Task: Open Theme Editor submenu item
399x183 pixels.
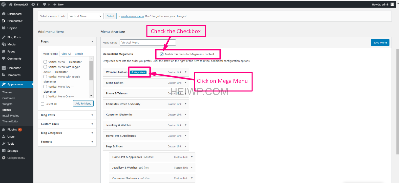Action: (10, 121)
